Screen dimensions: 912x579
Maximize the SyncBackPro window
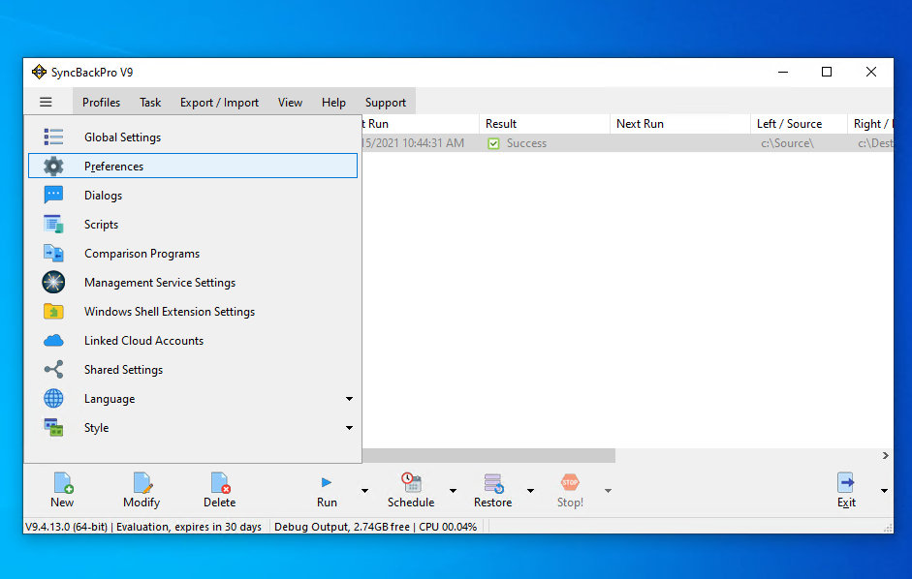point(827,72)
